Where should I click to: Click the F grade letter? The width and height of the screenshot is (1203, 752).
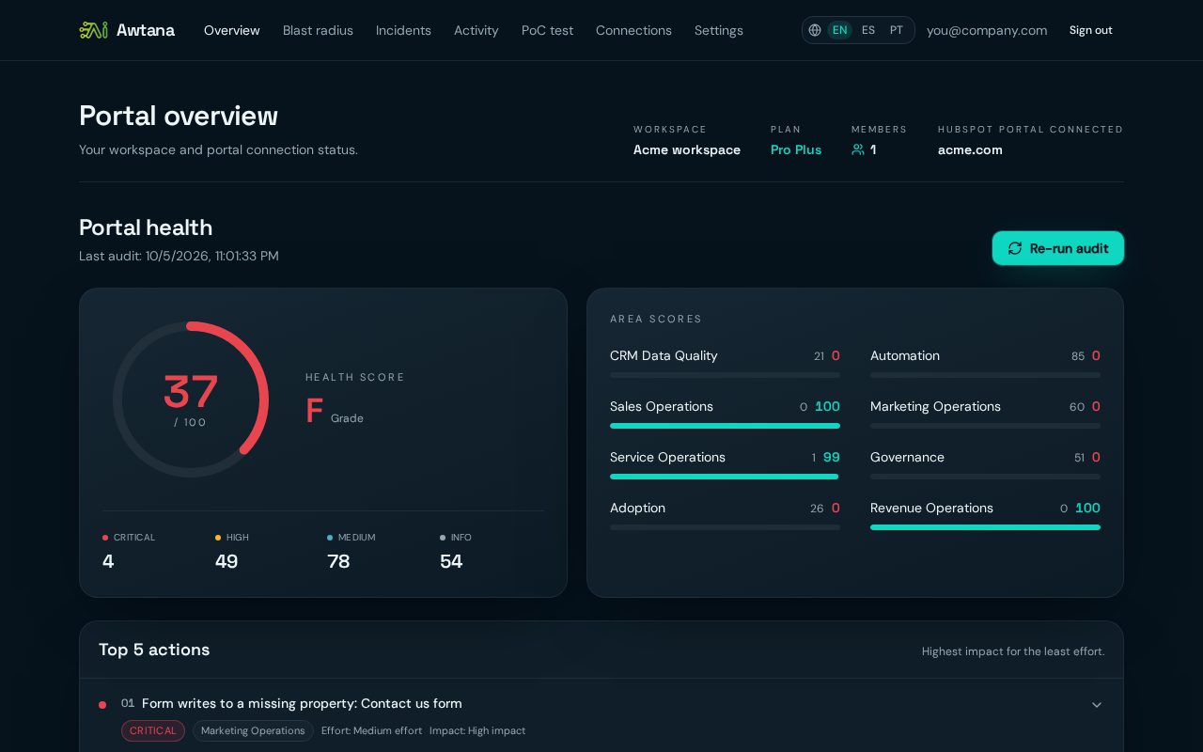point(315,411)
